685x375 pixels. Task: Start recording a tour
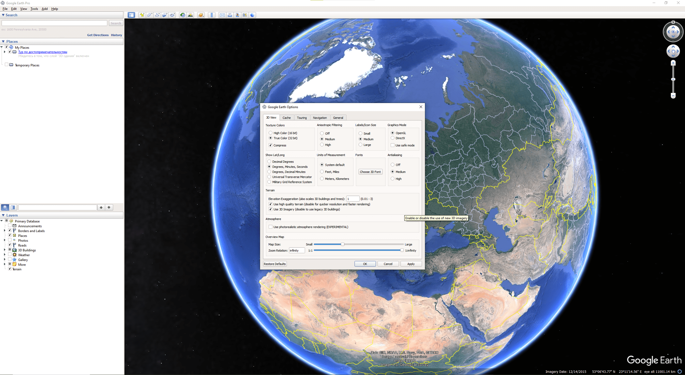[x=173, y=15]
